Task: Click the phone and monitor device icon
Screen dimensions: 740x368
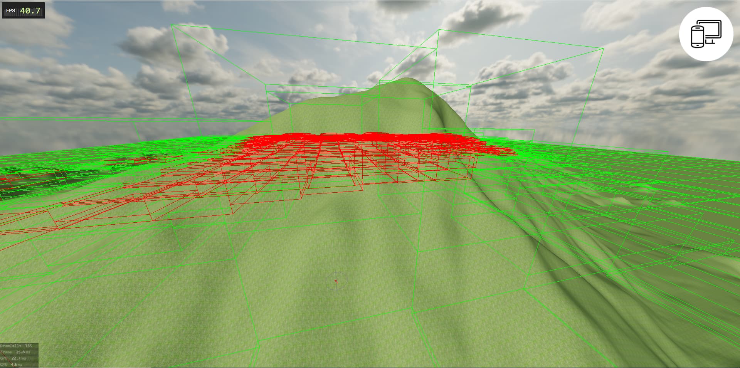Action: point(706,34)
